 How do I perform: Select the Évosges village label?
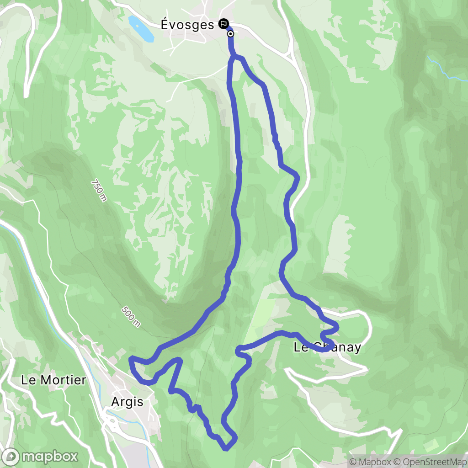[187, 25]
